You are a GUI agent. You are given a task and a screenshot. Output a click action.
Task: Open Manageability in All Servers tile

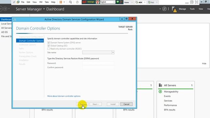tap(171, 92)
